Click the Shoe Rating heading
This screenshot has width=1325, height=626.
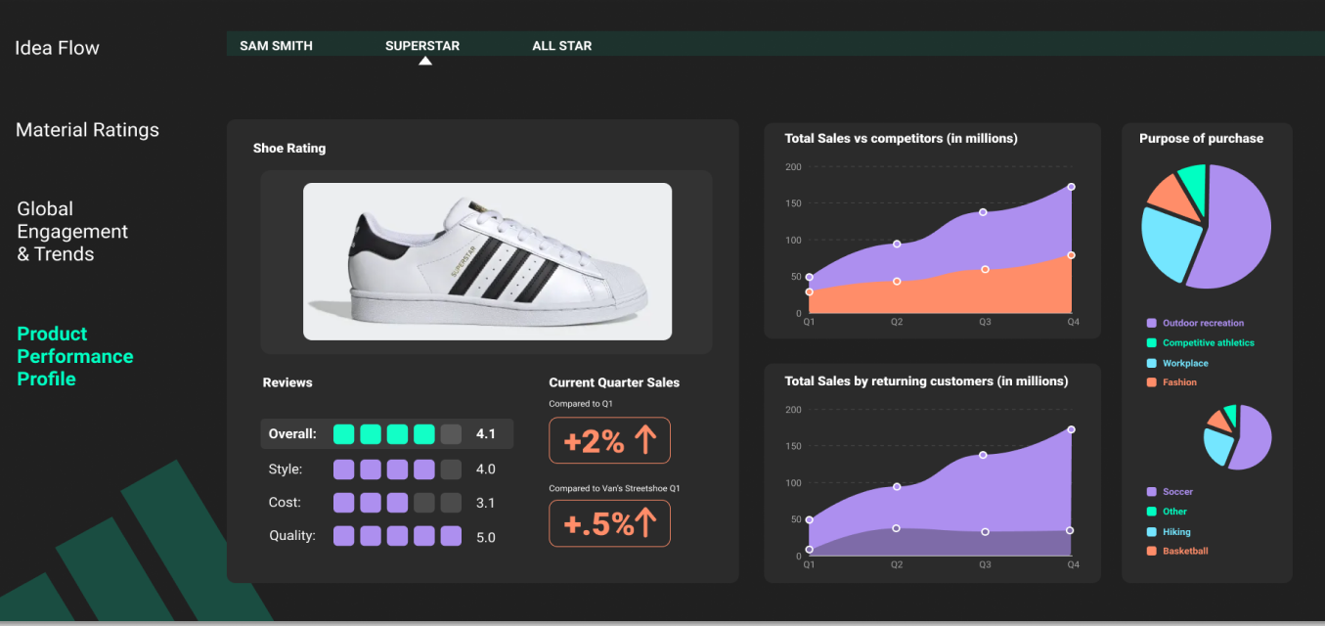[289, 149]
